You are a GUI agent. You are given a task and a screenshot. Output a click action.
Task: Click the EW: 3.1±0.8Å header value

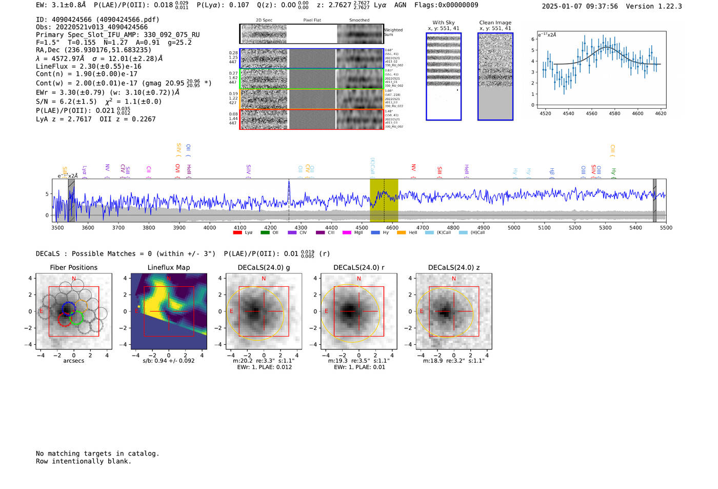[x=61, y=5]
